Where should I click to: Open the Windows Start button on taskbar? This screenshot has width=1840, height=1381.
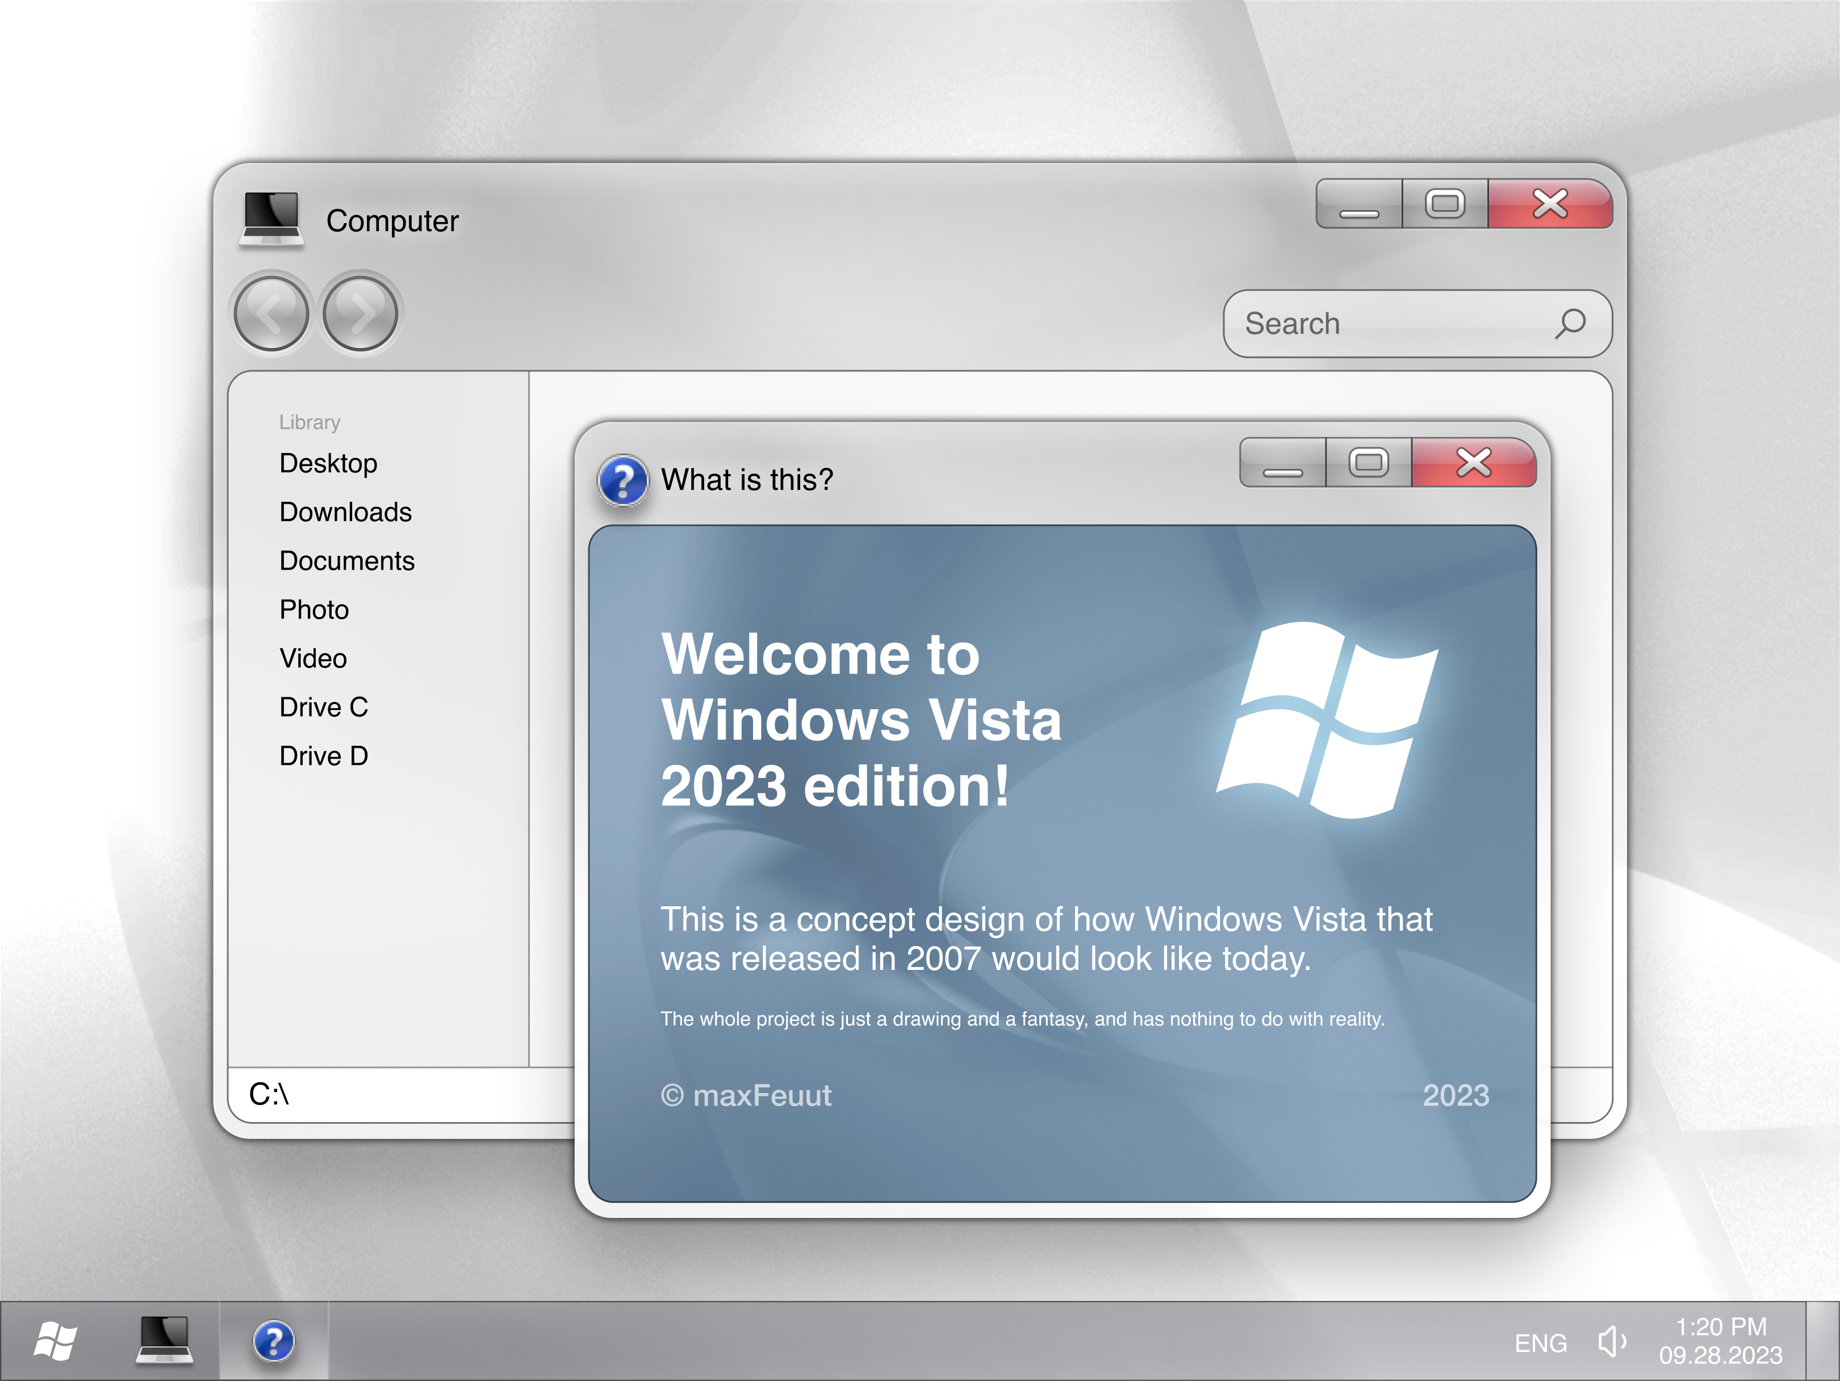[x=55, y=1341]
